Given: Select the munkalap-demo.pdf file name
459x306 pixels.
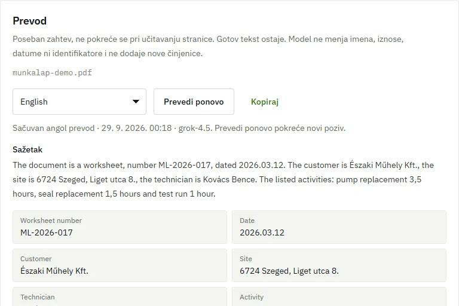Looking at the screenshot, I should pyautogui.click(x=52, y=73).
